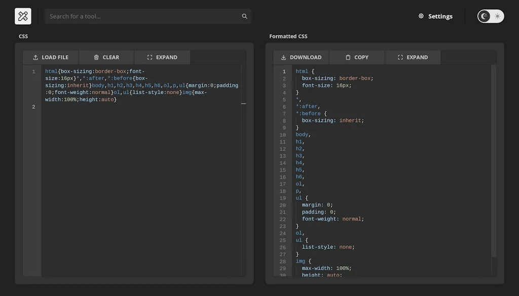Click "box-sizing: inherit;" output line
The image size is (519, 296).
332,120
